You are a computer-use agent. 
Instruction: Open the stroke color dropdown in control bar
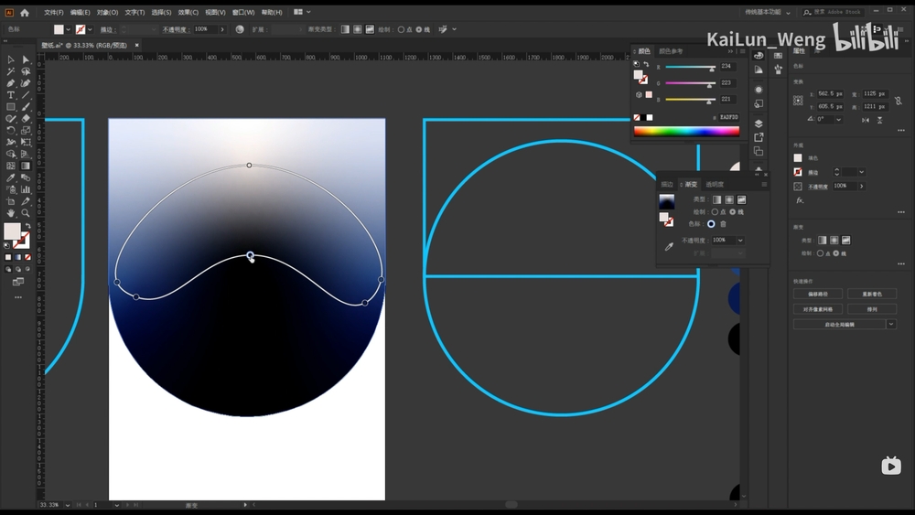90,29
